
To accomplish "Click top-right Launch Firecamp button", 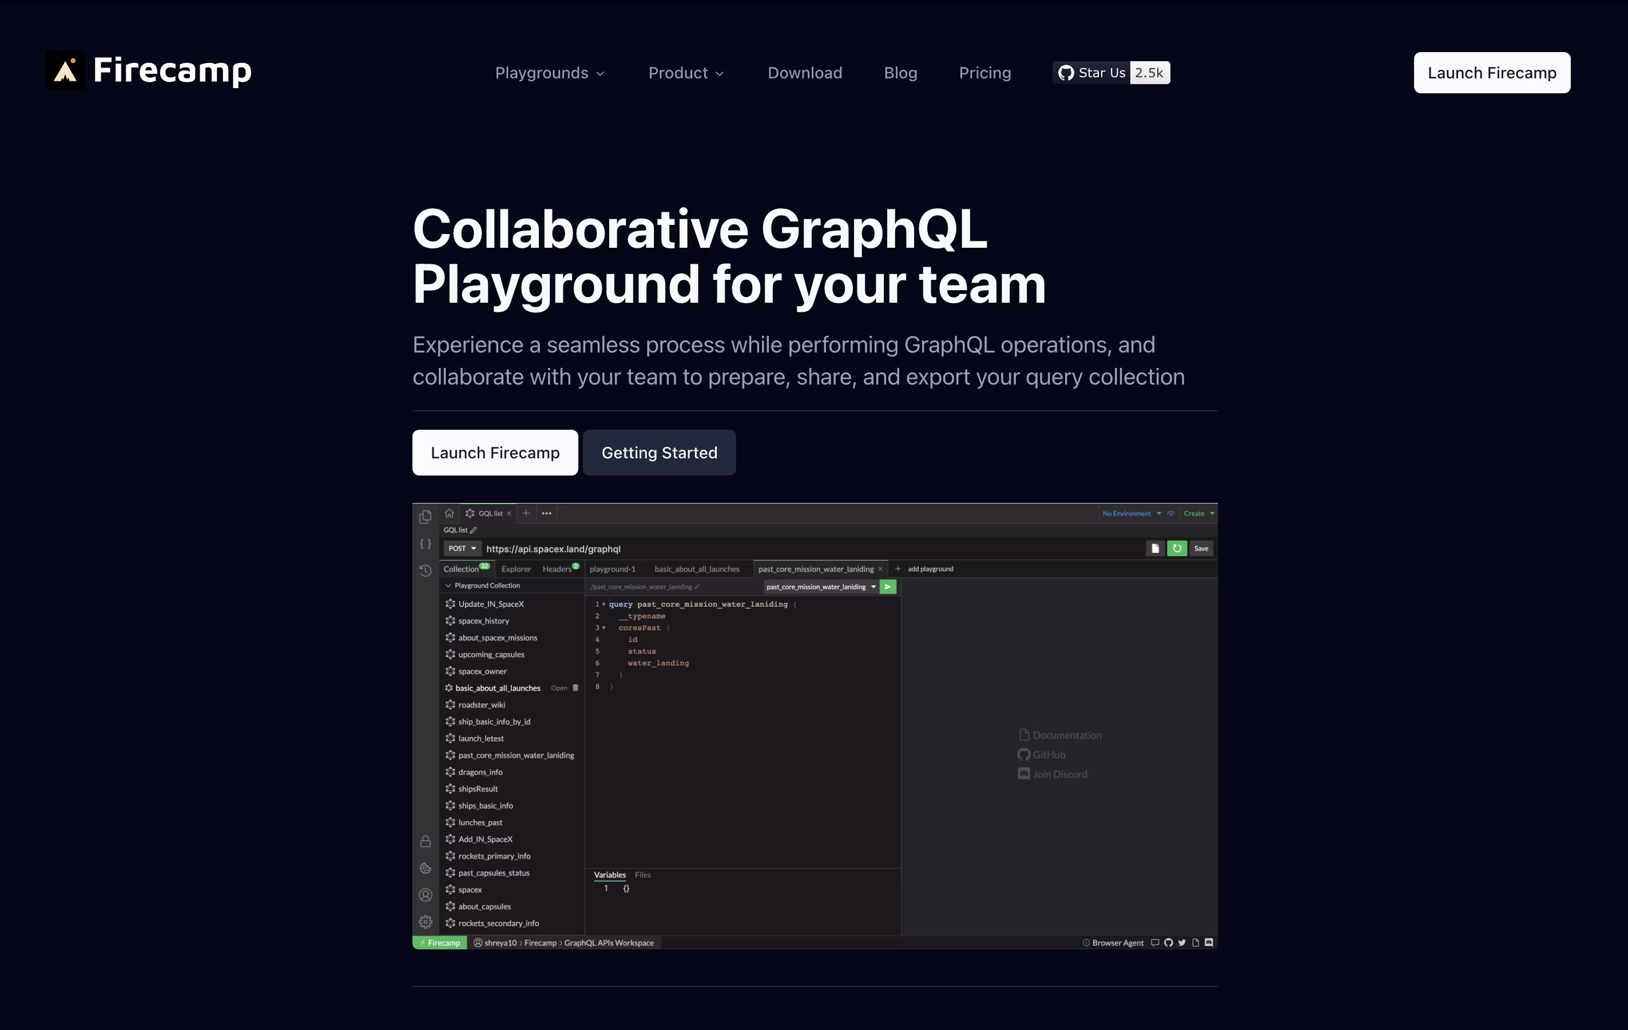I will pos(1491,73).
